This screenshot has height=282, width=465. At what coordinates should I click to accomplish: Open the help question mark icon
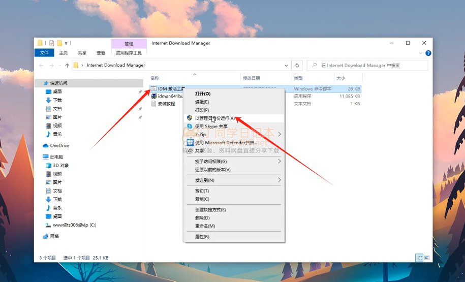click(428, 53)
